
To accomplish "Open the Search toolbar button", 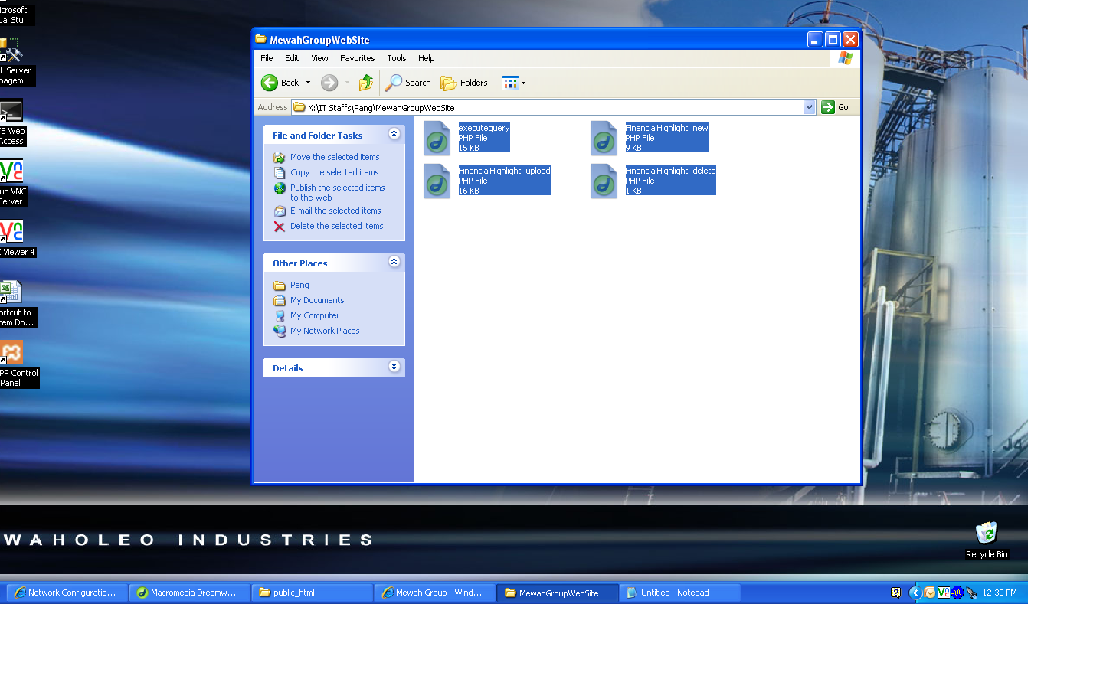I will point(409,83).
